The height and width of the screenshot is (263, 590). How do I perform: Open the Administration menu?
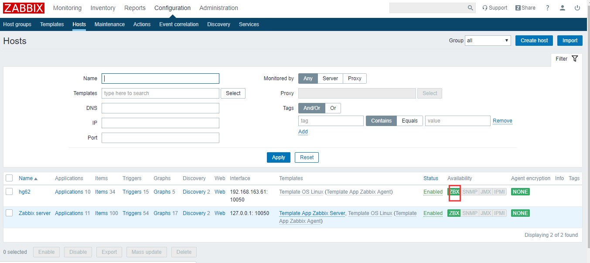(218, 8)
